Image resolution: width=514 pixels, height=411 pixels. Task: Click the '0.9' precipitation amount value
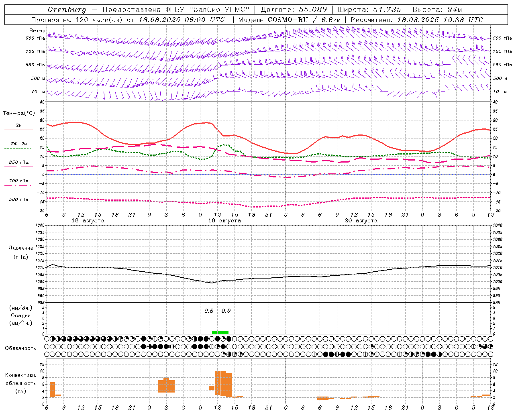(226, 311)
